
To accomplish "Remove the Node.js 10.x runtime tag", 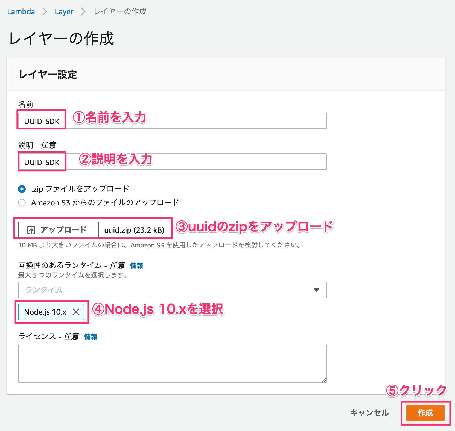I will point(76,312).
